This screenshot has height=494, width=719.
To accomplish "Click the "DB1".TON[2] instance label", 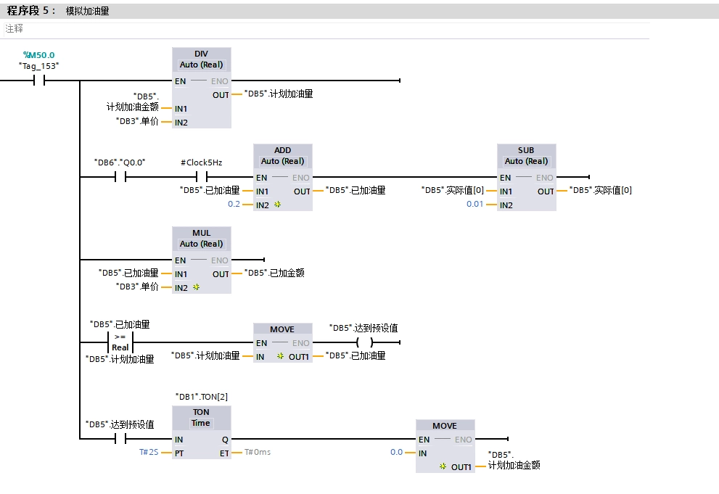I will tap(201, 397).
